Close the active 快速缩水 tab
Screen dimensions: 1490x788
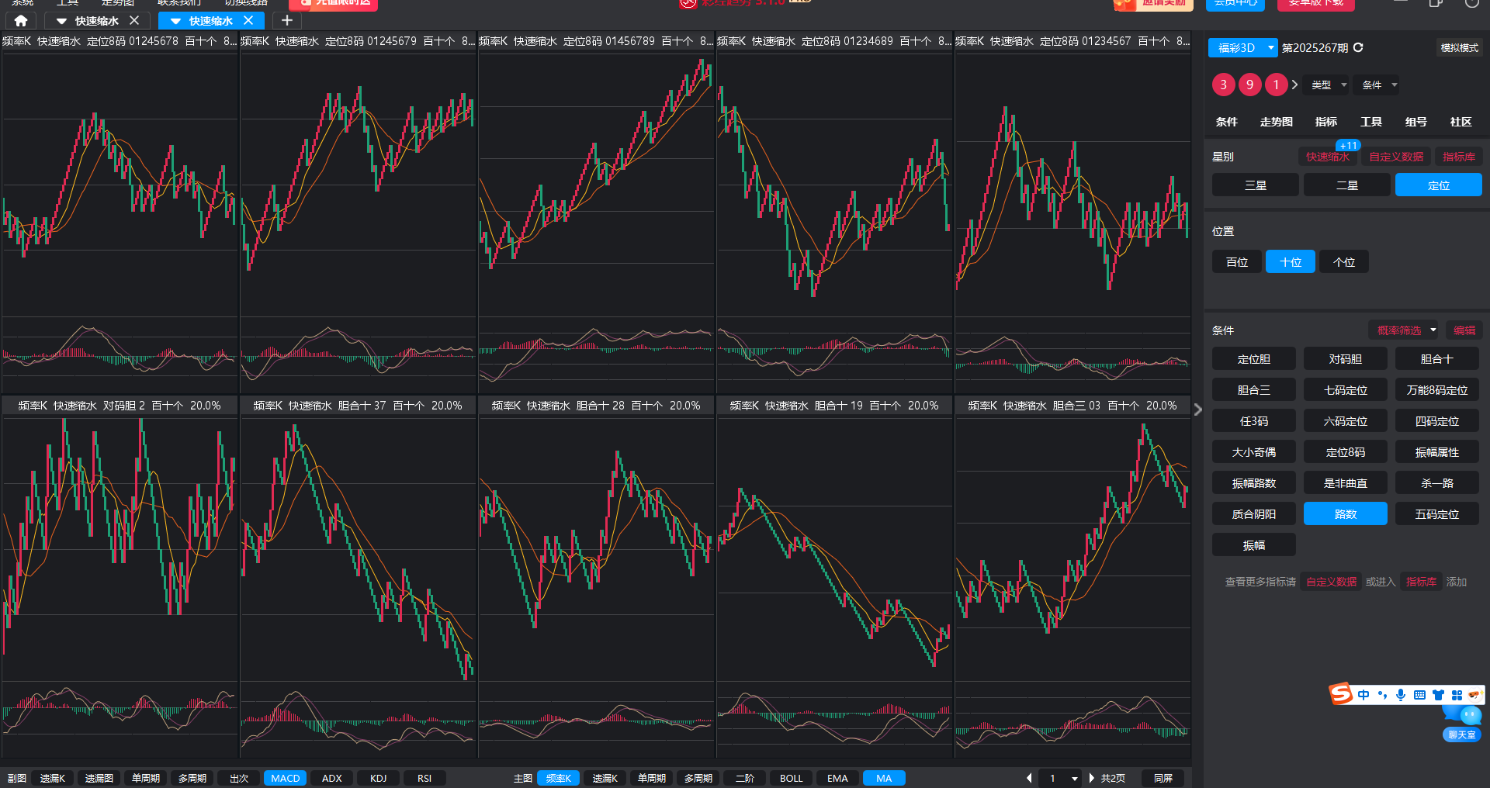[x=248, y=21]
